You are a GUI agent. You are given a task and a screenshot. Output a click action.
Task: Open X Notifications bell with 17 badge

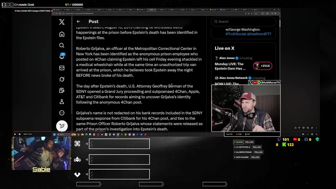pos(62,56)
